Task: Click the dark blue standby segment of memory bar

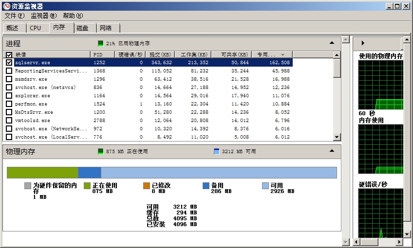Action: (x=90, y=173)
